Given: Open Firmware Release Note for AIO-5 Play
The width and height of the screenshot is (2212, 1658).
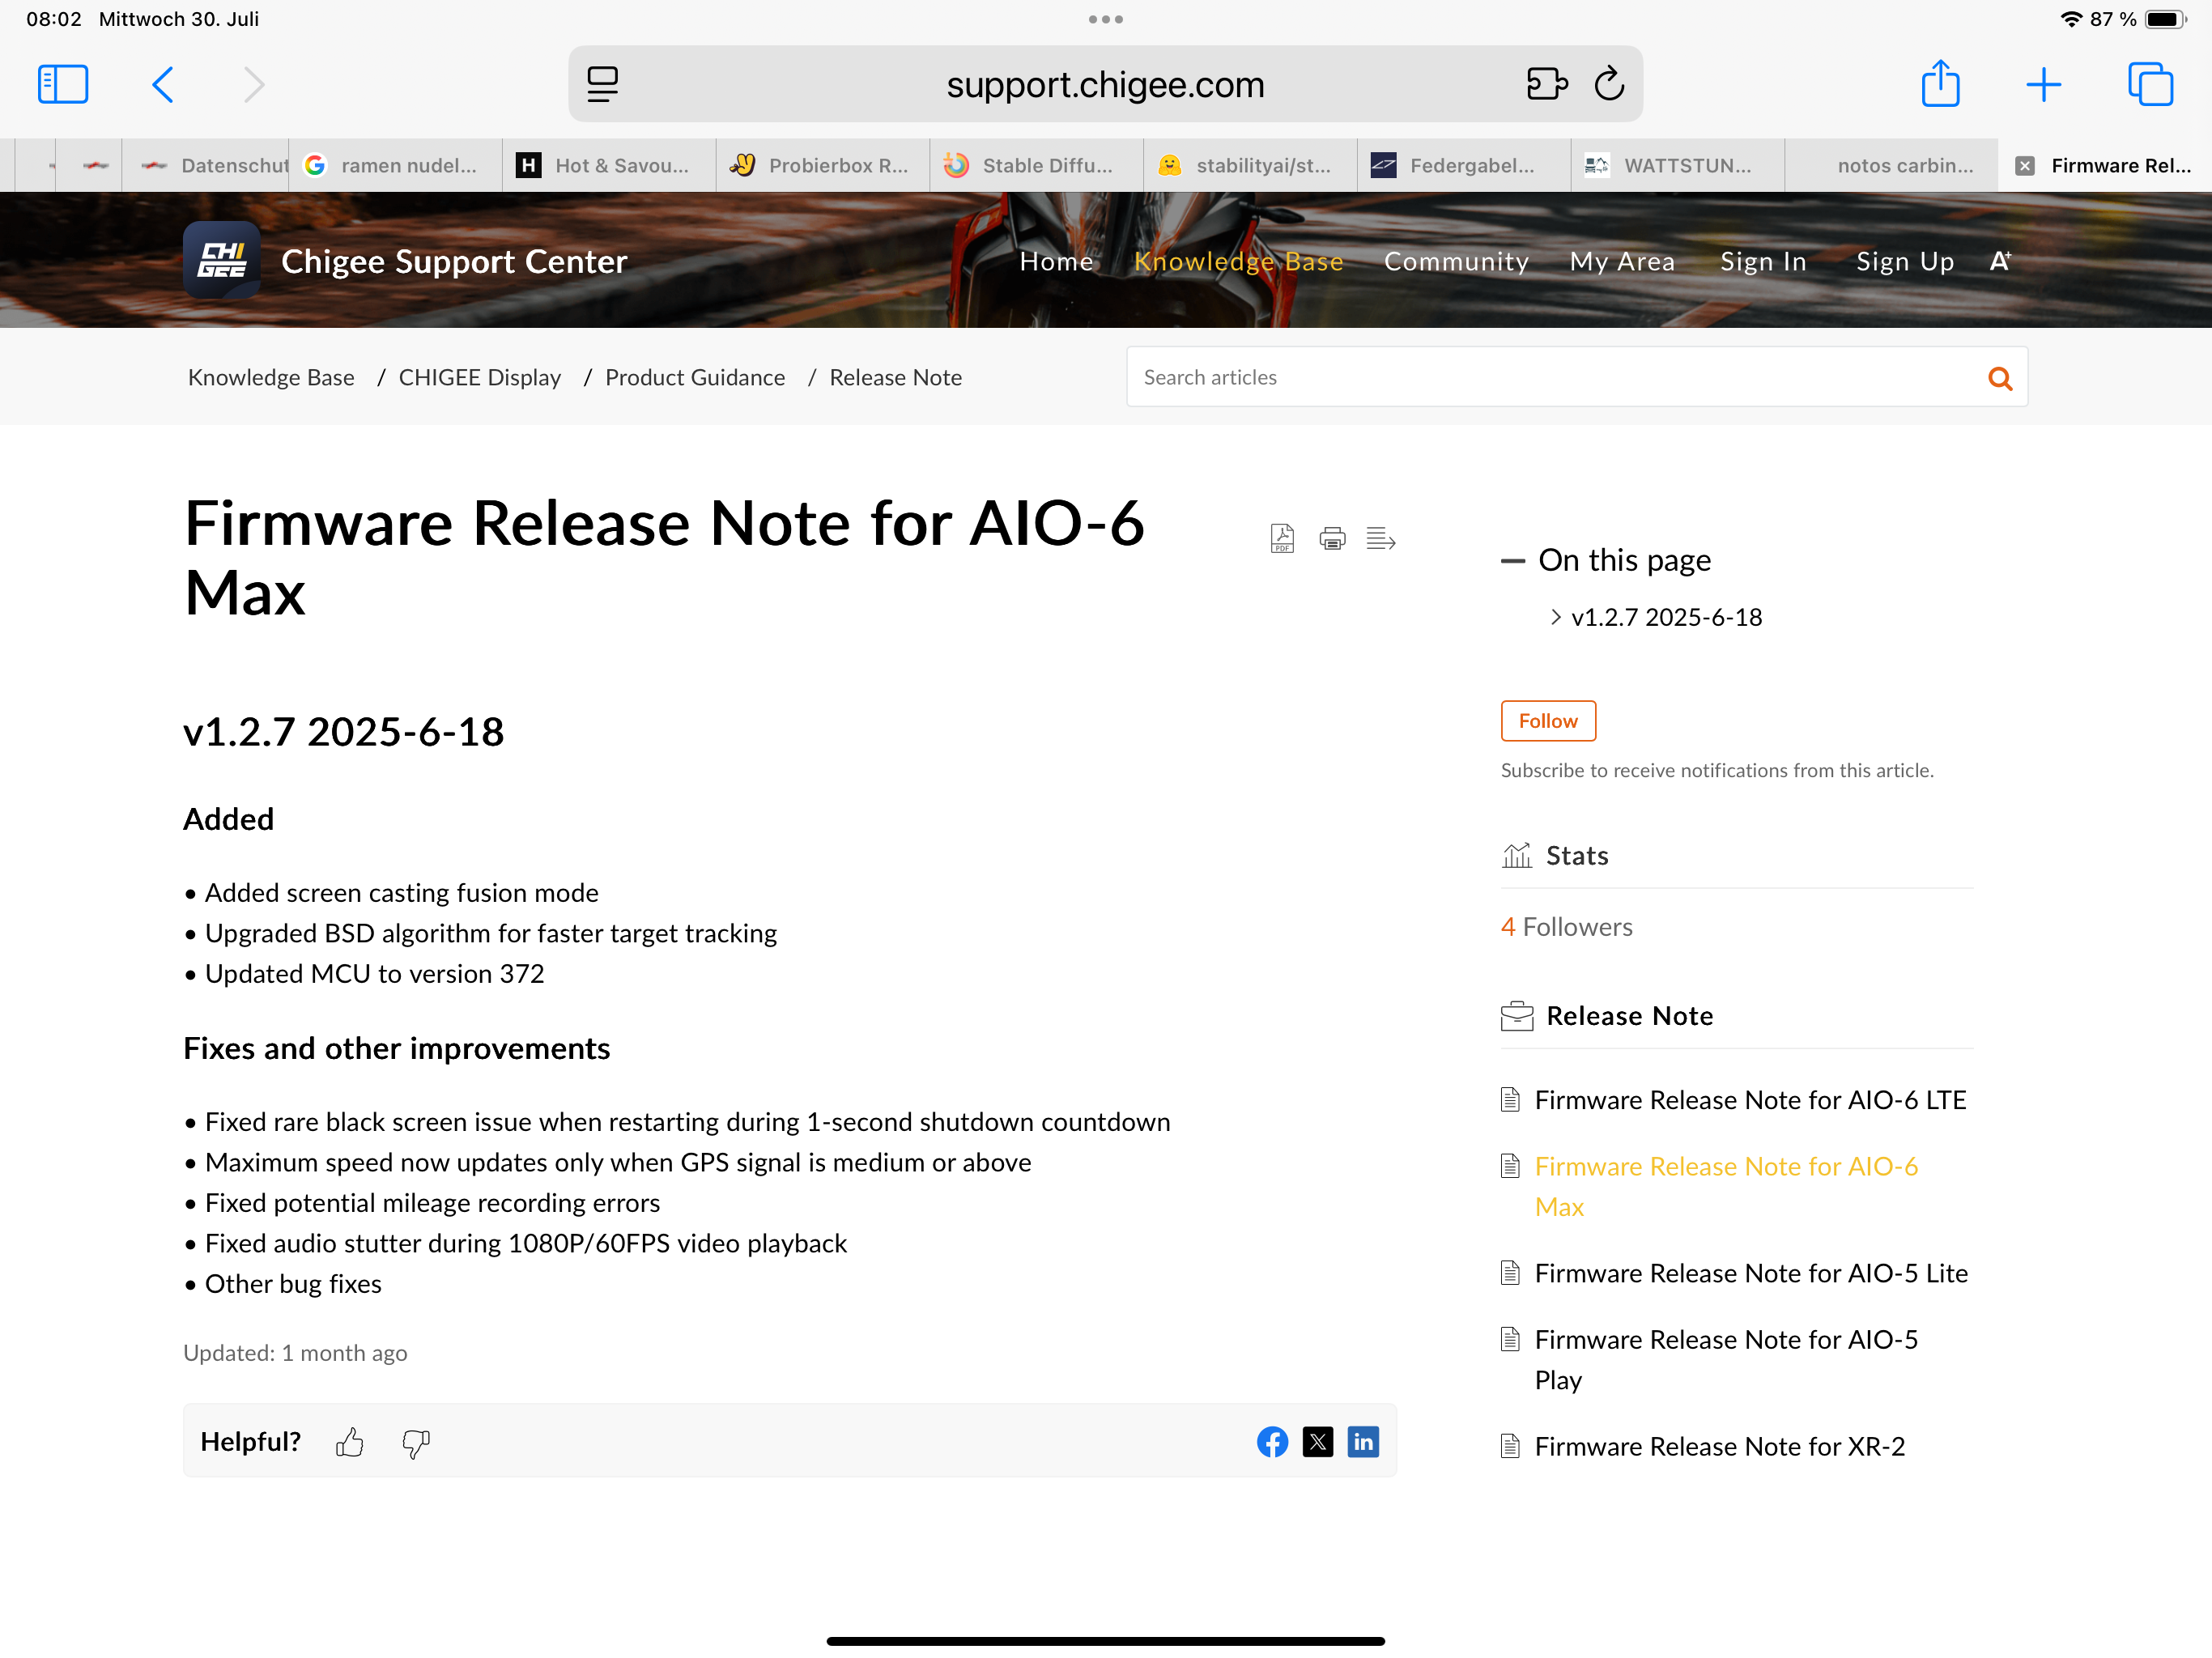Looking at the screenshot, I should (x=1726, y=1359).
